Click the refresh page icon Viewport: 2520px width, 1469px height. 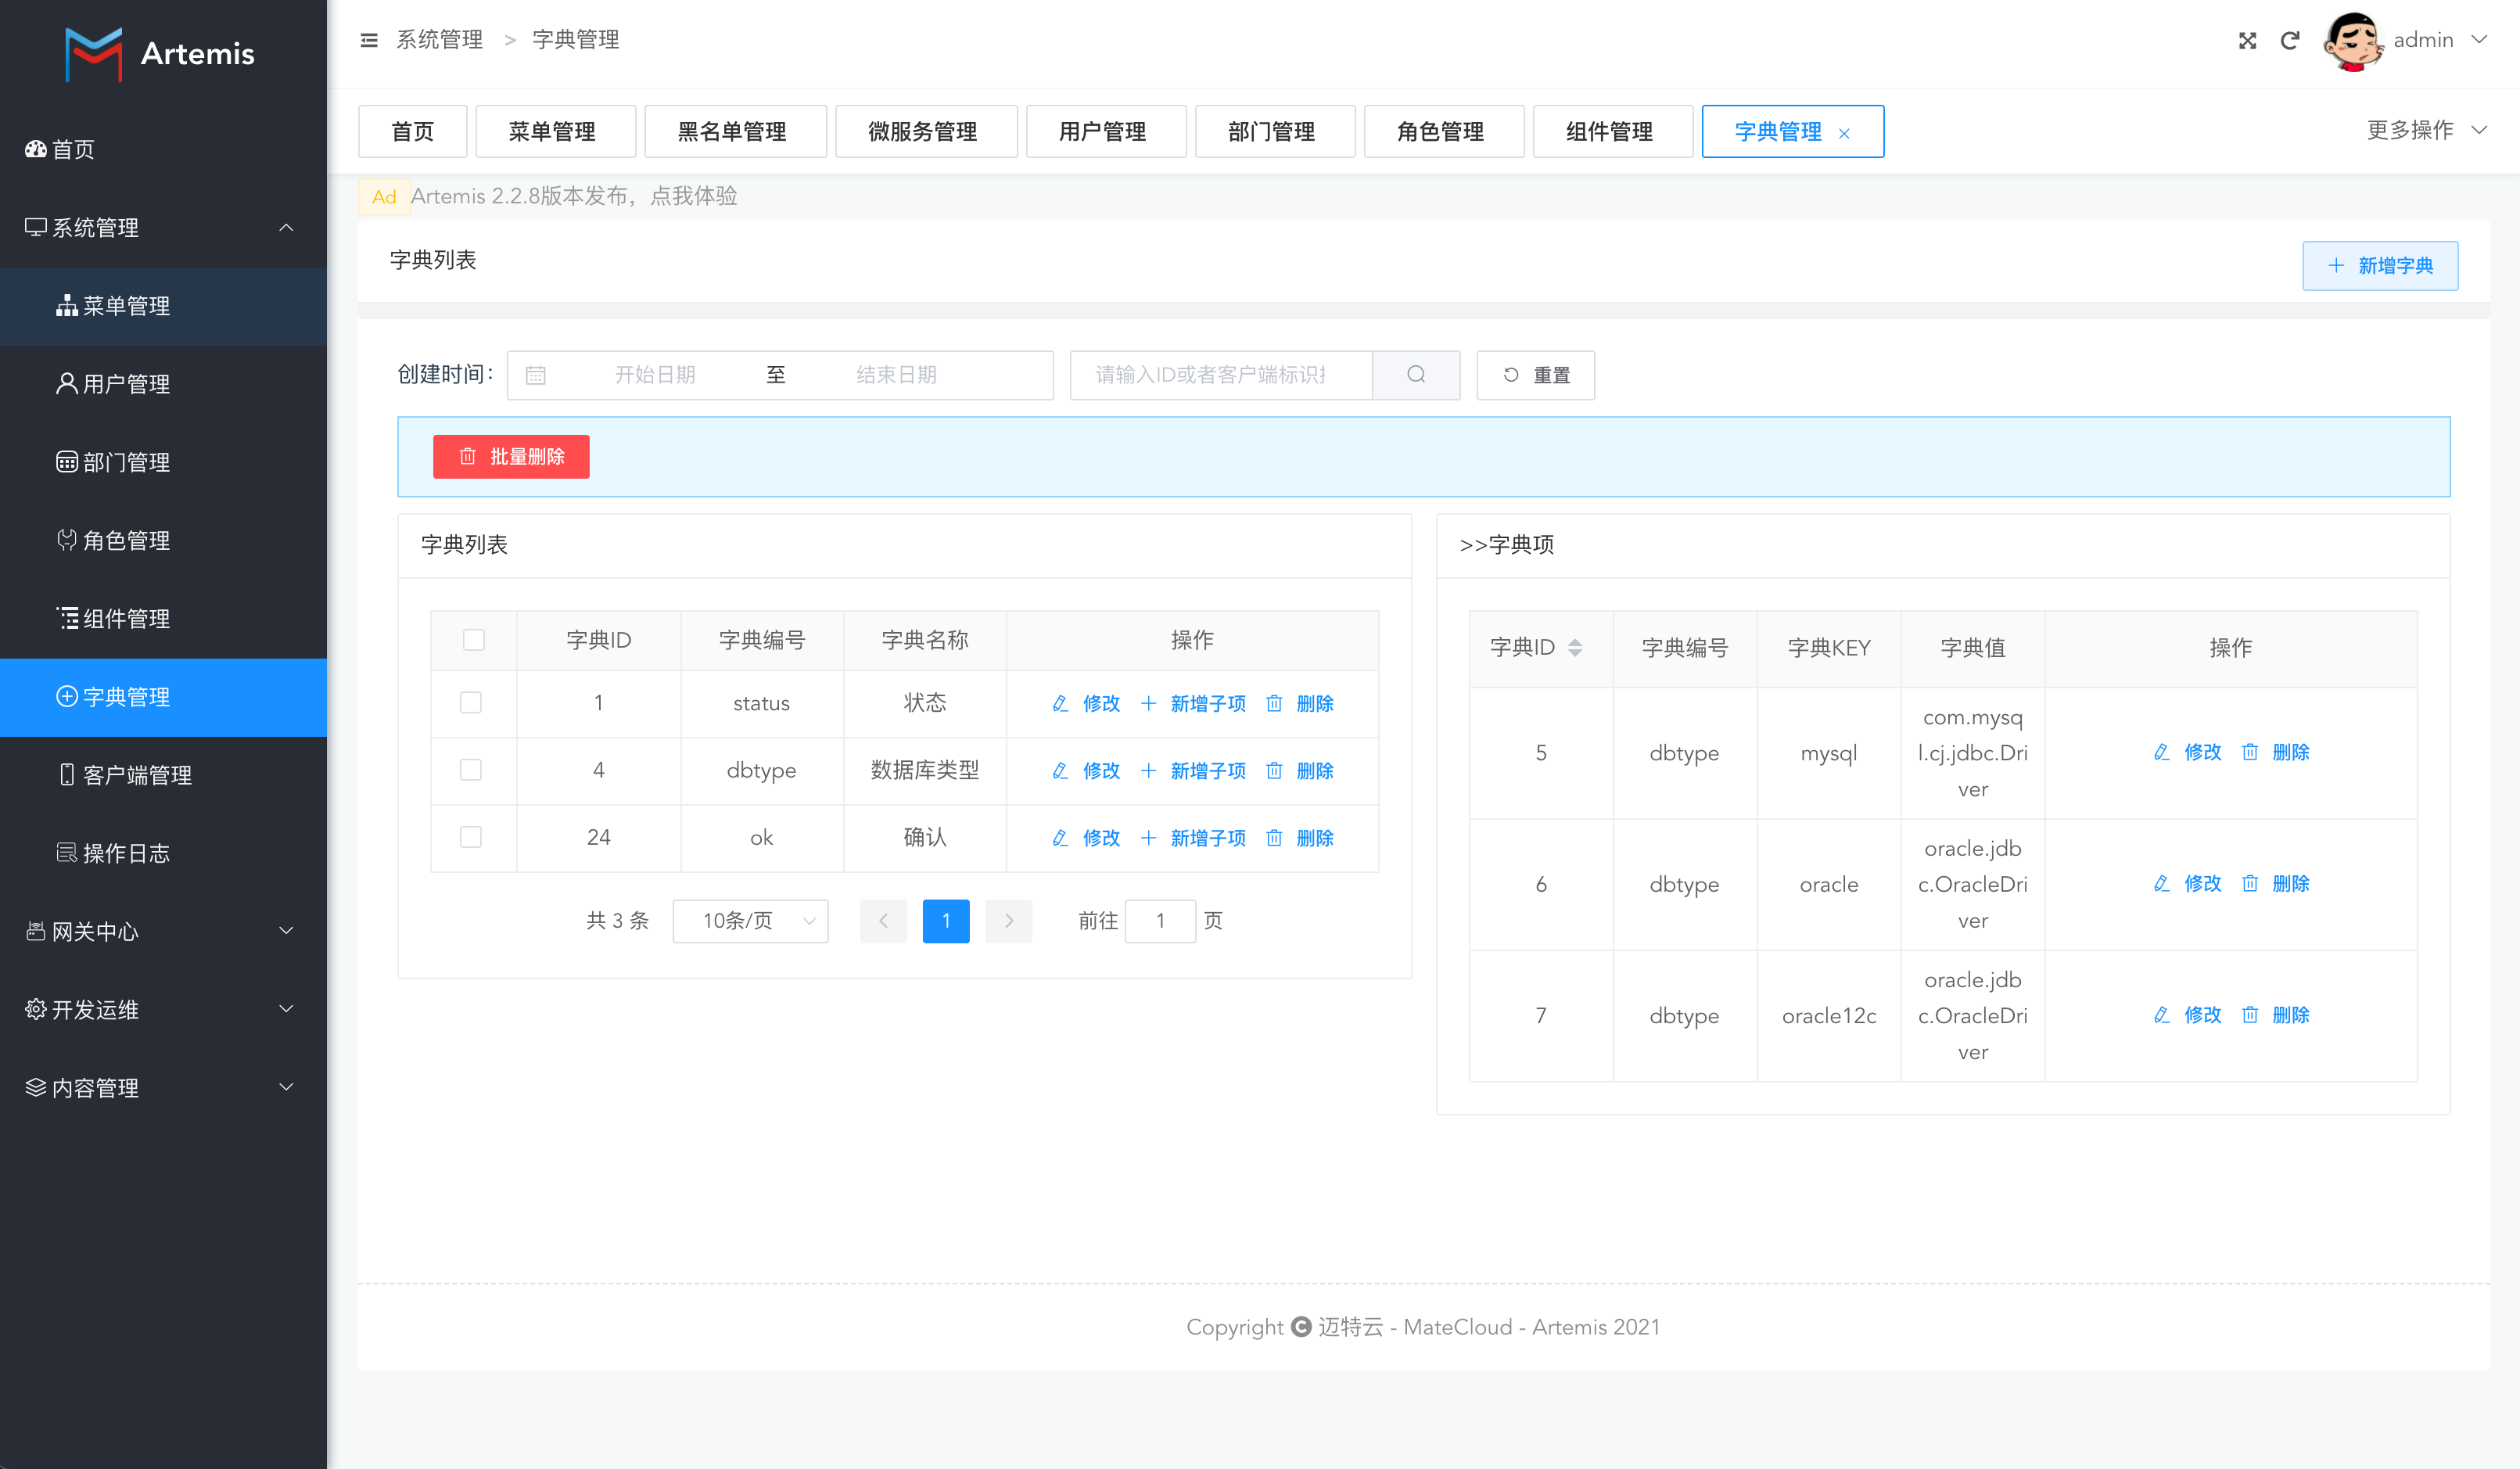pos(2290,41)
